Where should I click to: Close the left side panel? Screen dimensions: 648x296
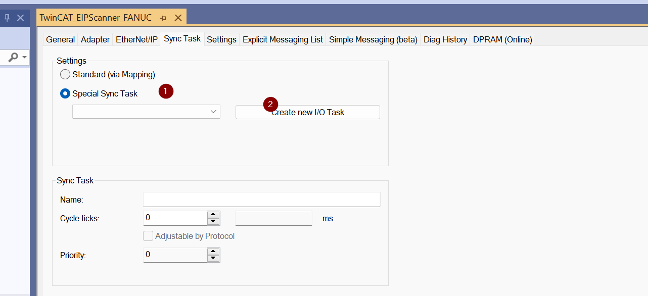tap(20, 18)
